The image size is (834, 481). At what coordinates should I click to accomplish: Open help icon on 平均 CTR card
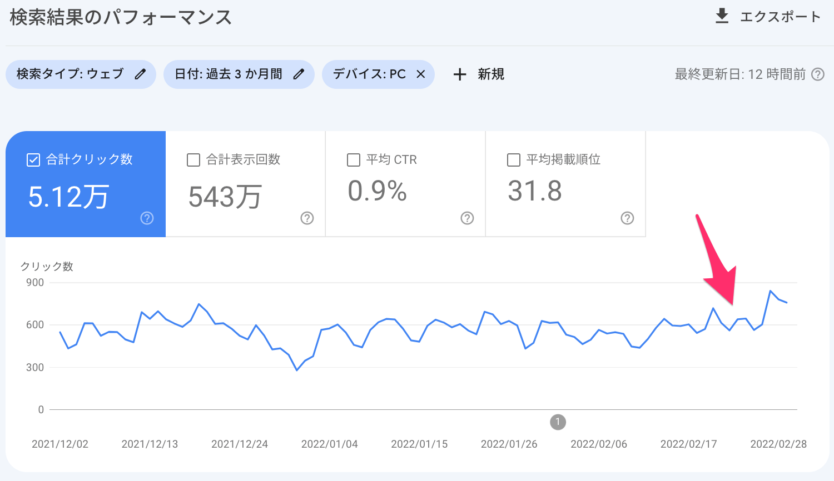[467, 218]
